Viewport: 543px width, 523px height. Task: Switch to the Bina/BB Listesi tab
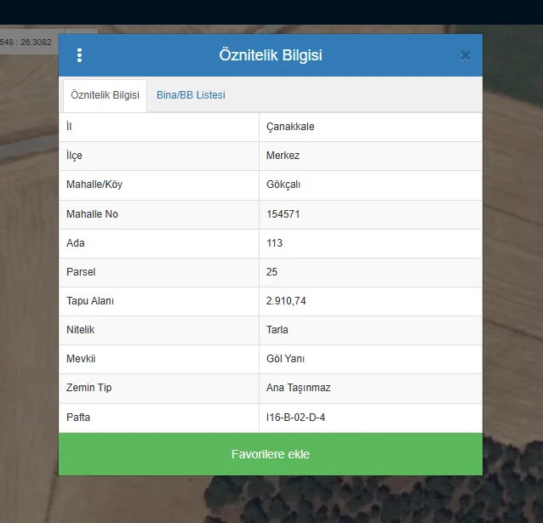191,95
